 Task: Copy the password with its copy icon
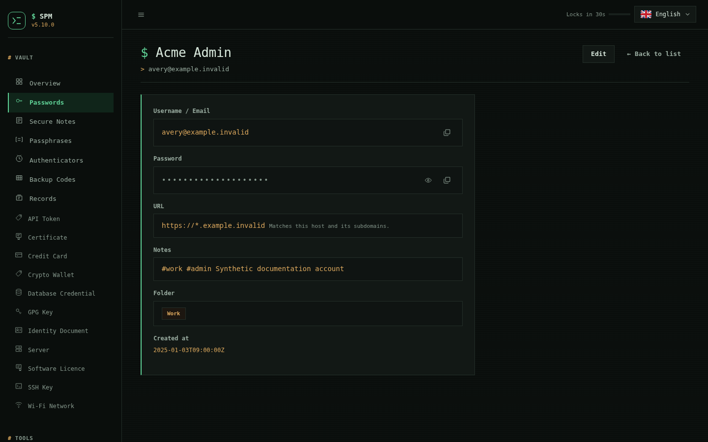(447, 180)
